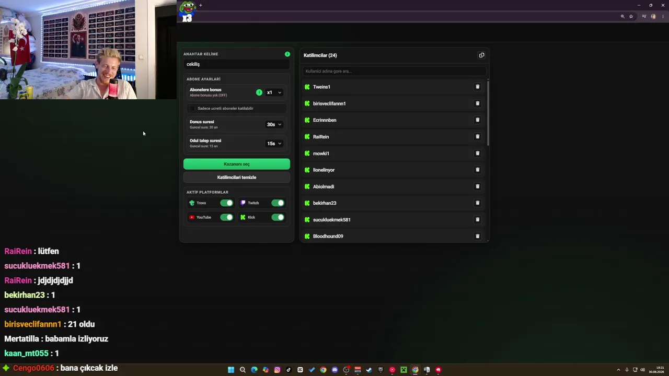Open TikTok from the taskbar
This screenshot has height=376, width=669.
pos(289,370)
